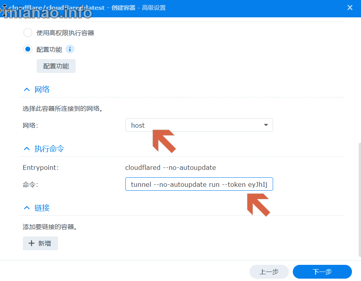361x281 pixels.
Task: Proceed with the 下一步 button
Action: (322, 272)
